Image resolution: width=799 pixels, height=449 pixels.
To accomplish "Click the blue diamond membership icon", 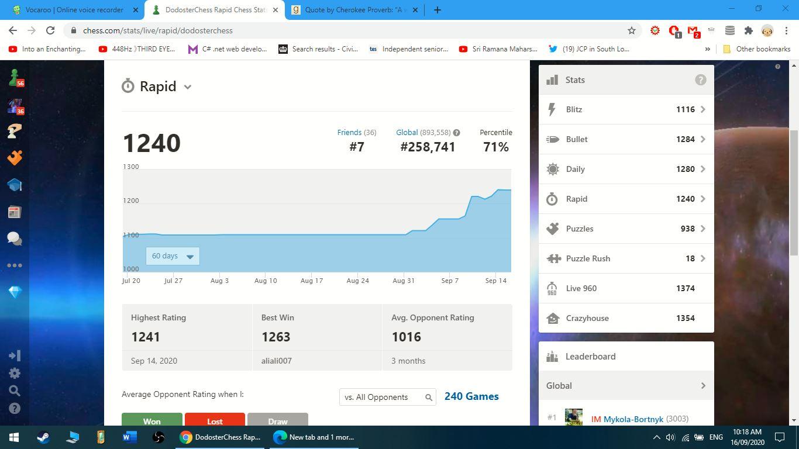I will 15,292.
